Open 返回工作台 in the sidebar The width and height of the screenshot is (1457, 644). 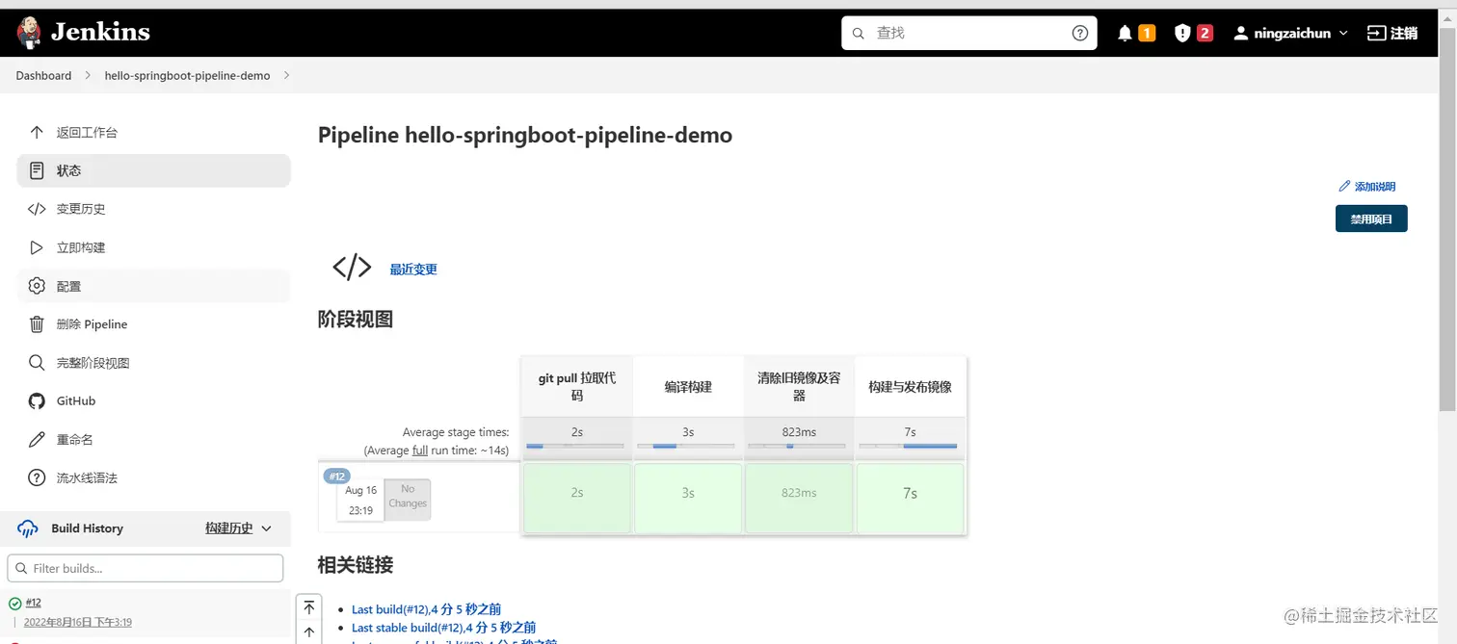[x=153, y=132]
